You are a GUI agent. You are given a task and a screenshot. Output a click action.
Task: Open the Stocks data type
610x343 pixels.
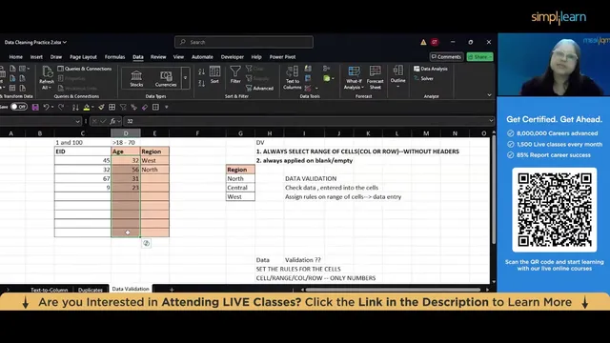(136, 78)
